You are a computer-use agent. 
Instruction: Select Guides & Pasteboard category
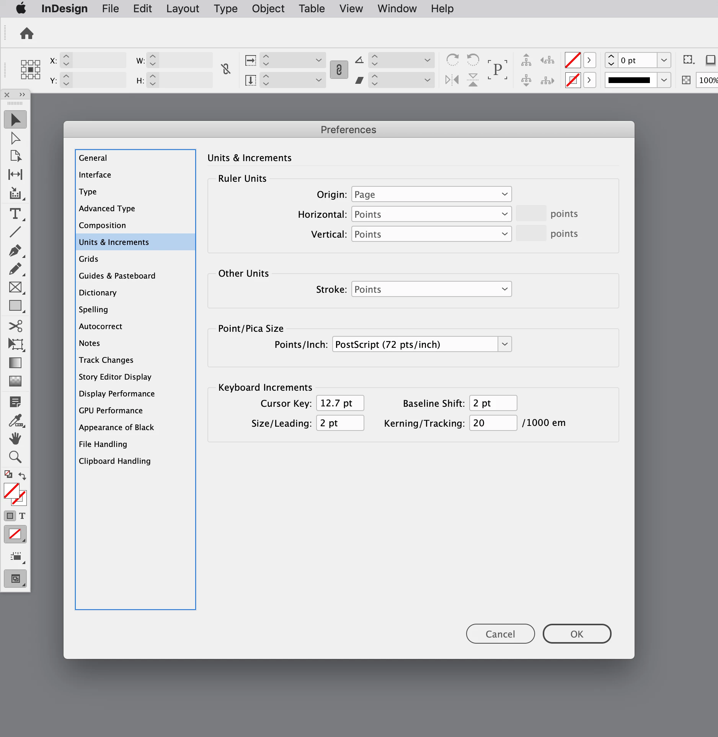(x=135, y=276)
